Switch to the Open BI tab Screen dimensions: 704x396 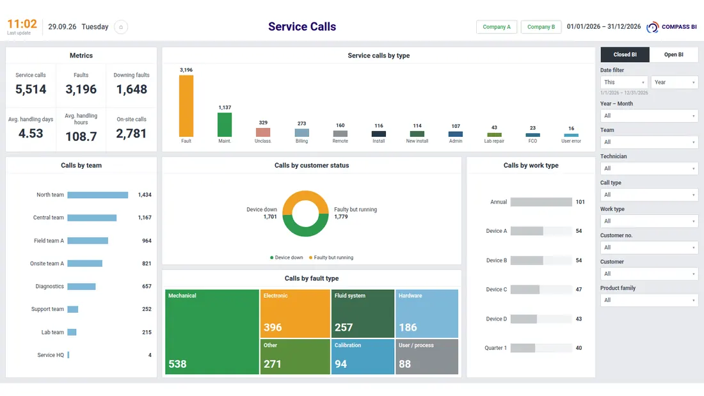(x=673, y=54)
